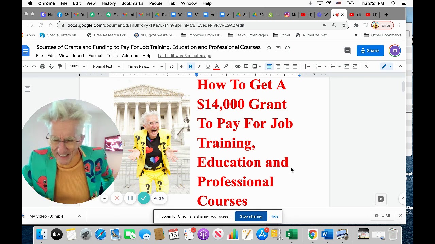
Task: Show the side panel with the arrow
Action: click(x=403, y=199)
